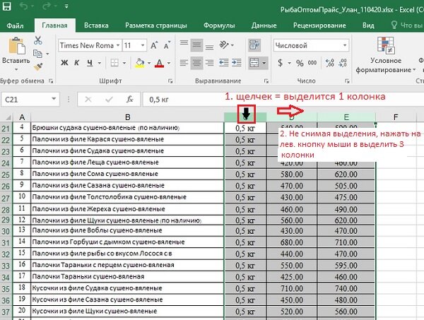Image resolution: width=424 pixels, height=320 pixels.
Task: Open the fill color dropdown arrow
Action: 149,64
